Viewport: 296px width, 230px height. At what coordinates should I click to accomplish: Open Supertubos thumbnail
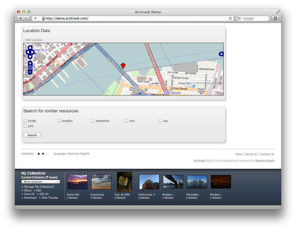(101, 182)
